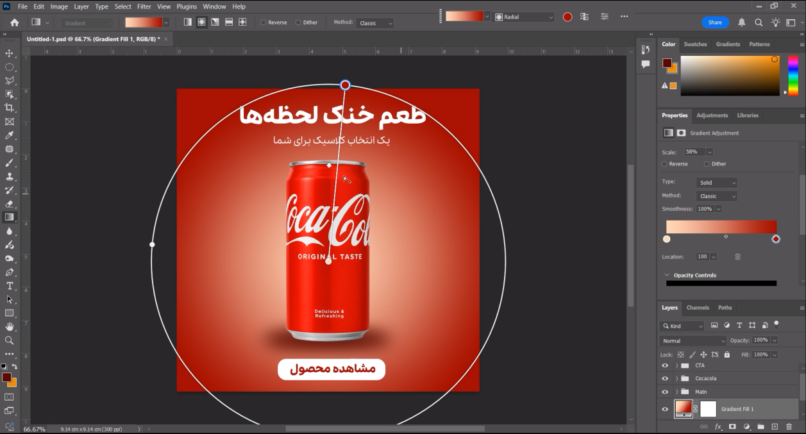
Task: Select the Zoom tool
Action: (x=10, y=340)
